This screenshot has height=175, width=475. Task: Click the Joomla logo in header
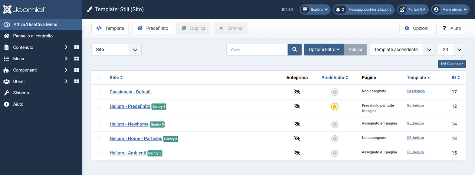24,9
